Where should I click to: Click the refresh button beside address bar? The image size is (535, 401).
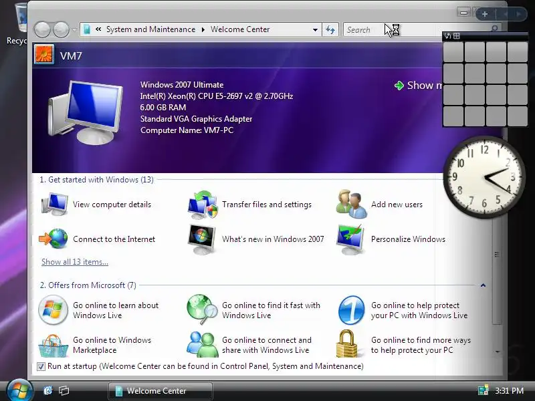[330, 29]
